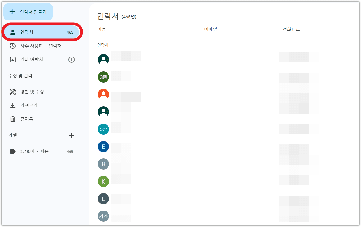Screen dimensions: 361x227
Task: Select the contact with teal 5삼 avatar
Action: click(103, 129)
